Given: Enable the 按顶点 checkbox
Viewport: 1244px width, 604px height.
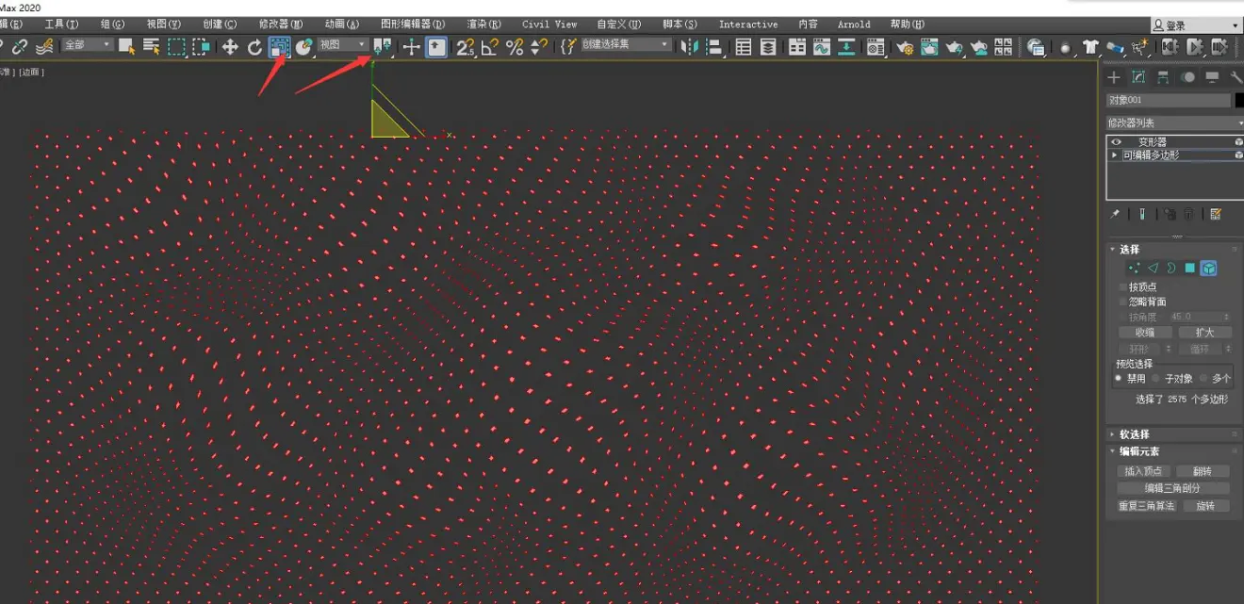Looking at the screenshot, I should [x=1122, y=286].
